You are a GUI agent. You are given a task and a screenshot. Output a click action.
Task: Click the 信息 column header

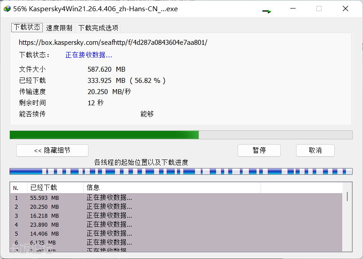(x=172, y=188)
